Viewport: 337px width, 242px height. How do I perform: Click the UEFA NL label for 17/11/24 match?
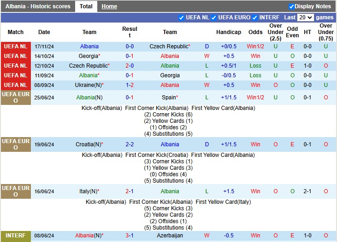tap(16, 46)
